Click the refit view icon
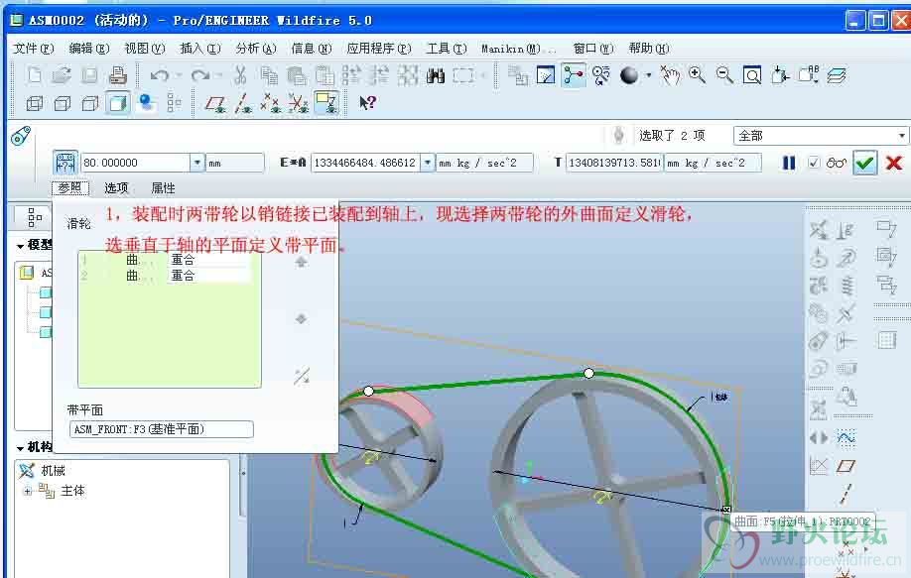This screenshot has height=578, width=911. (752, 75)
